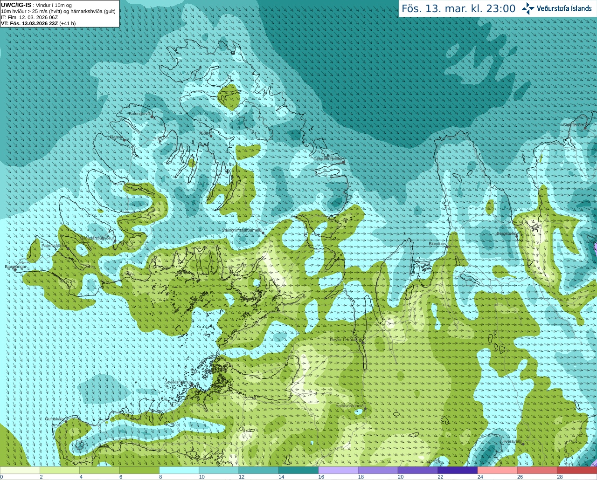
Task: Click the Gjögurflugvöllur station label
Action: 328,159
